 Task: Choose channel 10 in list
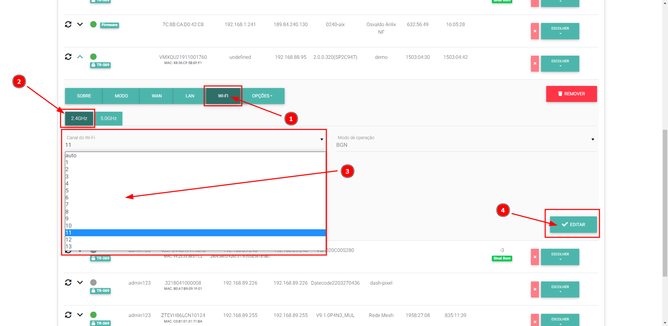point(195,226)
